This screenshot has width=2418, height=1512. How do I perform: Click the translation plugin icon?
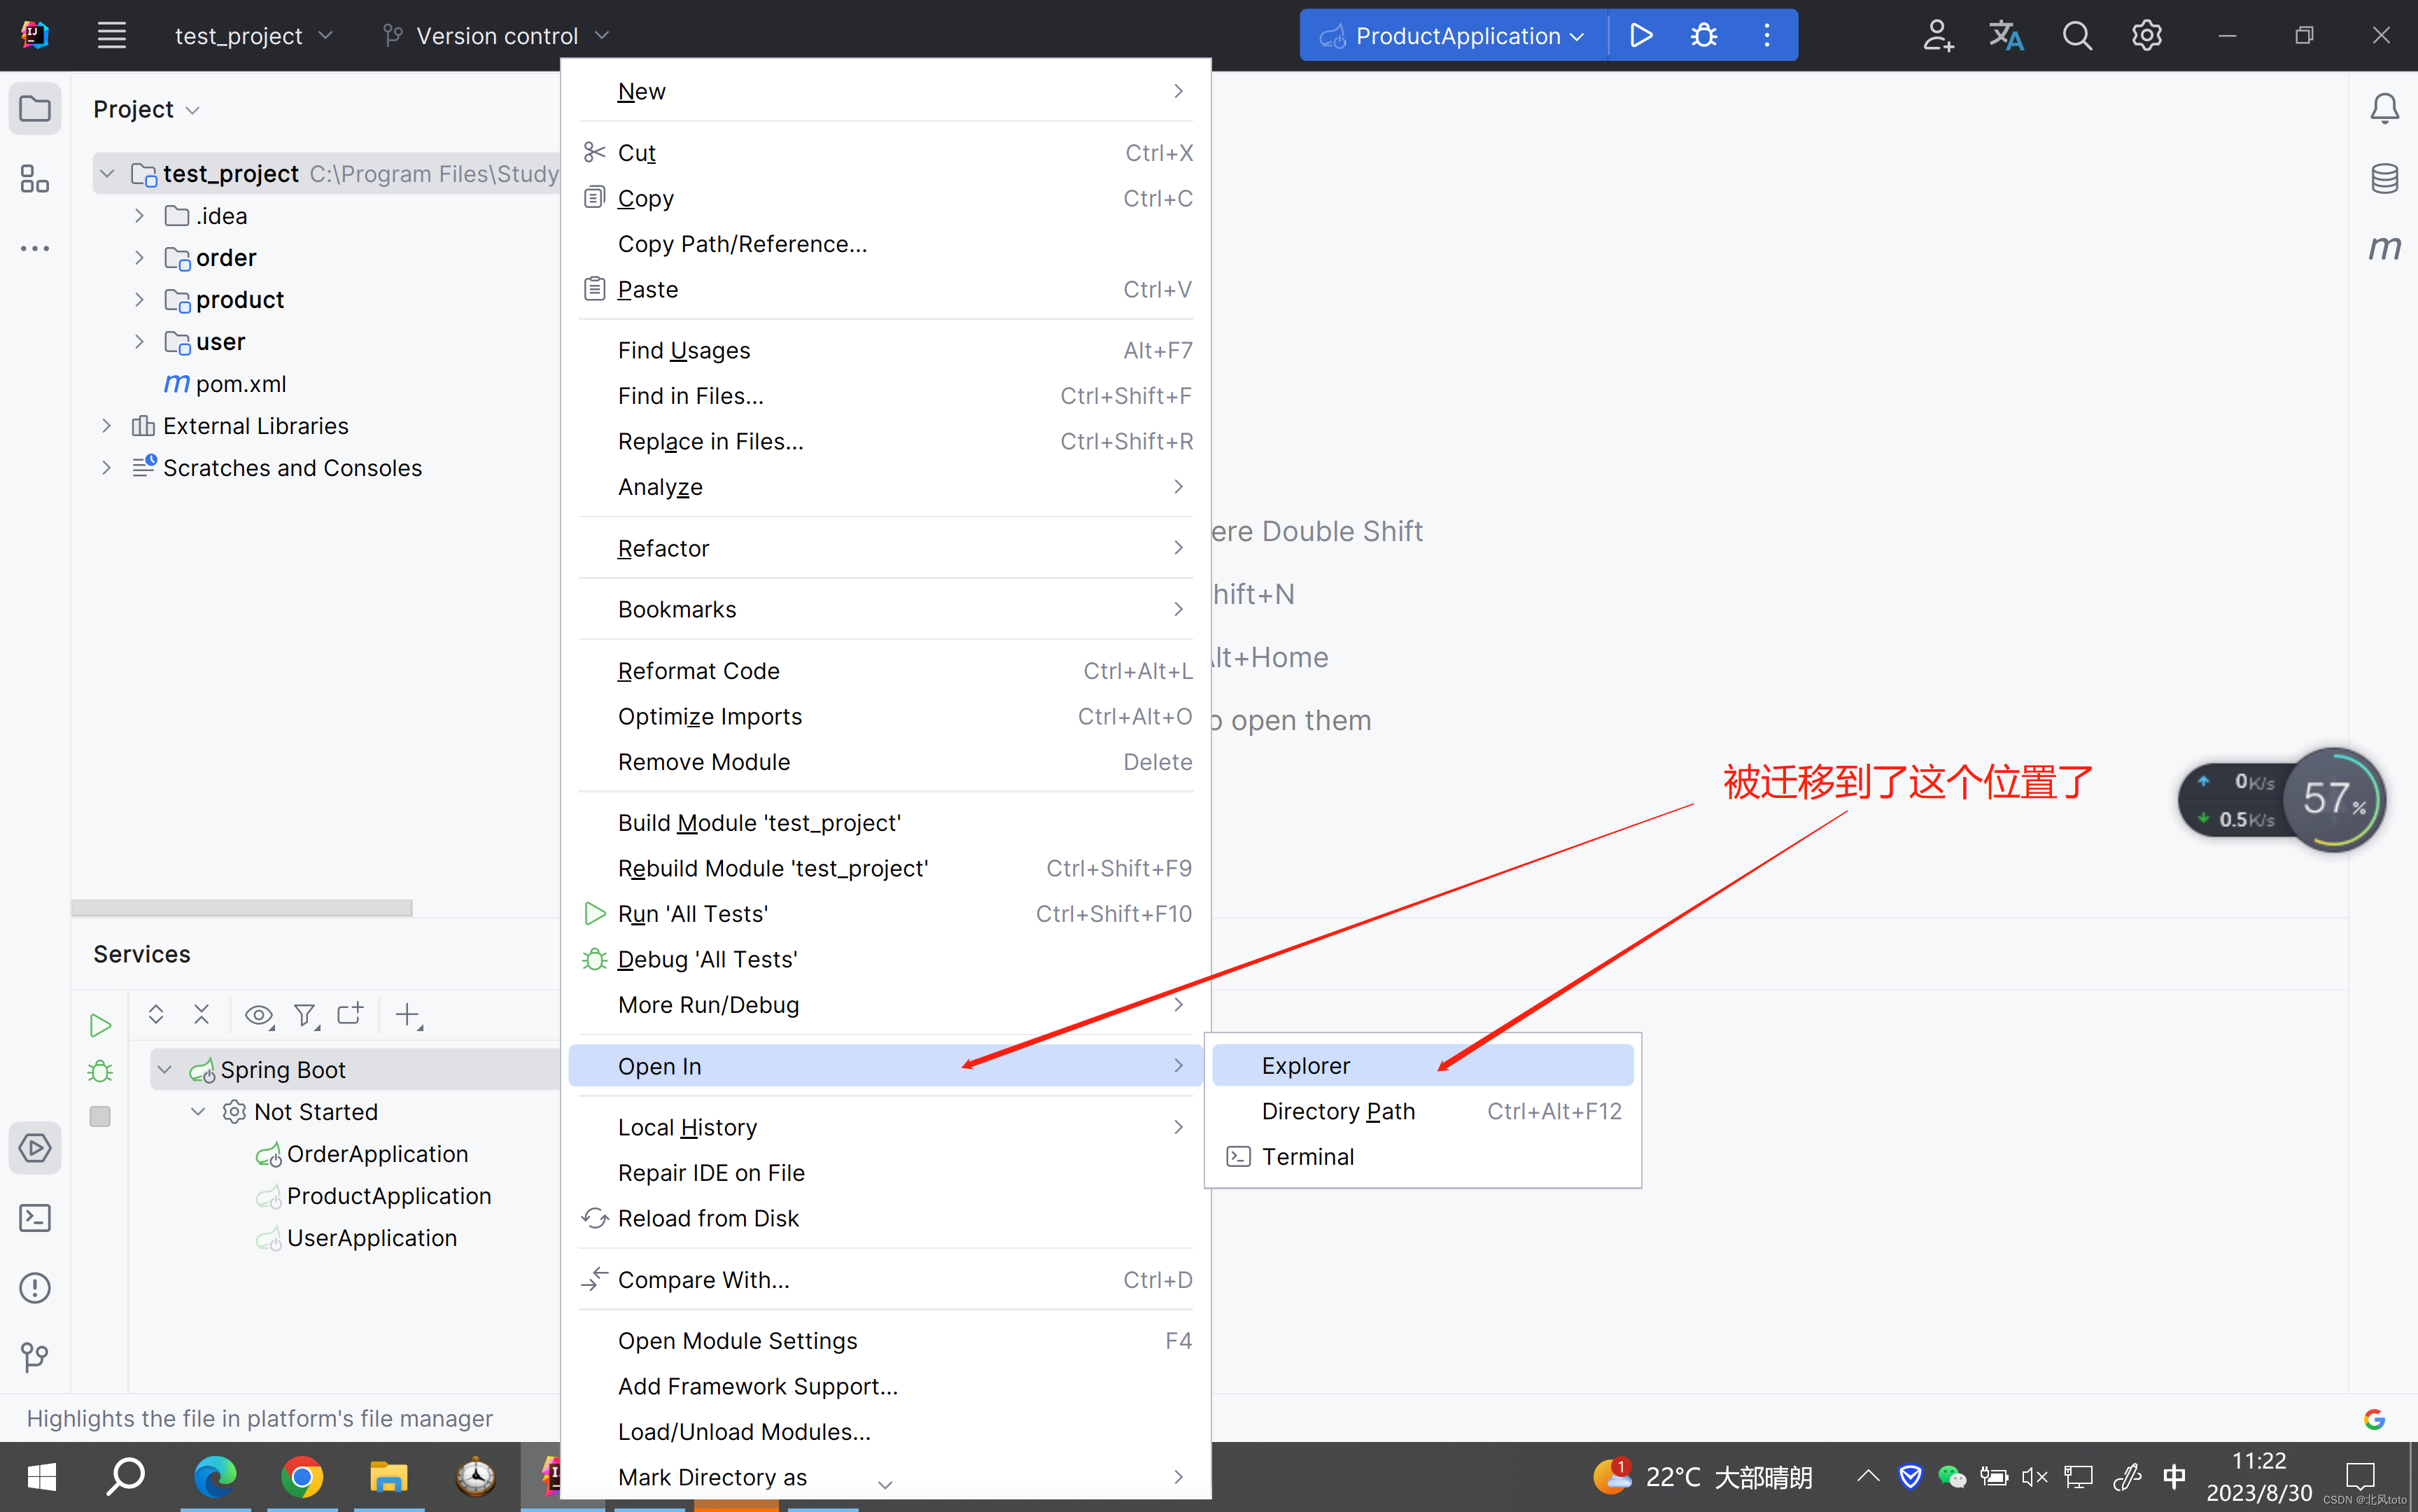(x=2006, y=36)
